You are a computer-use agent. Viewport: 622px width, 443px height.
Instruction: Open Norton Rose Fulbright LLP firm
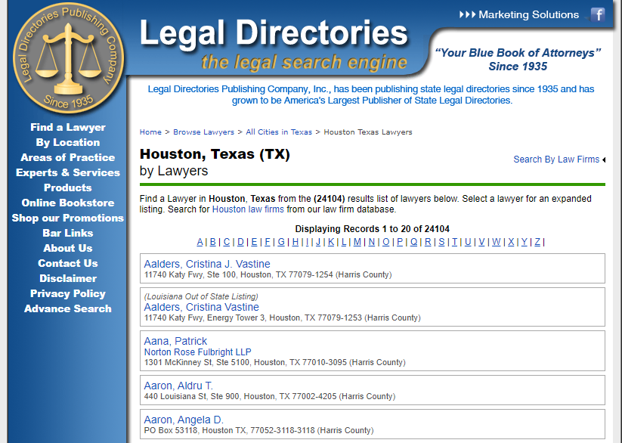[197, 352]
